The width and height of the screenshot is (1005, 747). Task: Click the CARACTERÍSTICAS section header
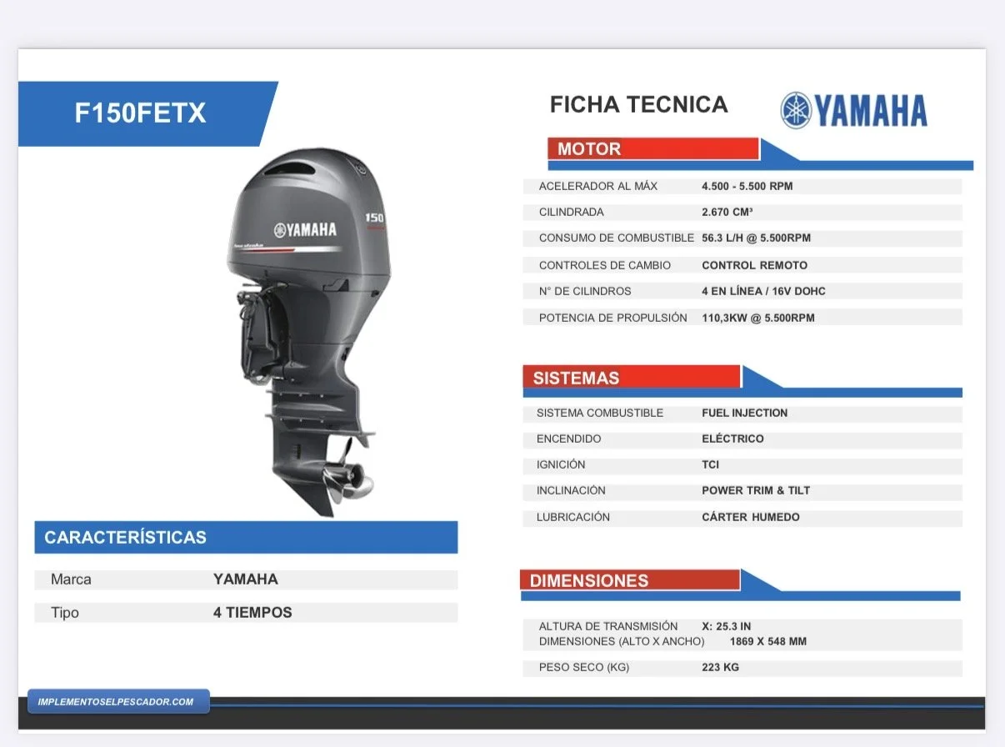[246, 537]
